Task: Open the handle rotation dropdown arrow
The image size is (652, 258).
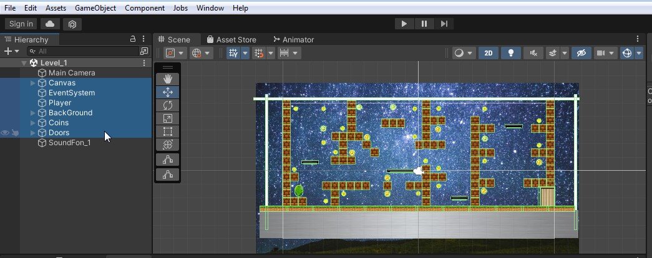Action: (x=207, y=53)
